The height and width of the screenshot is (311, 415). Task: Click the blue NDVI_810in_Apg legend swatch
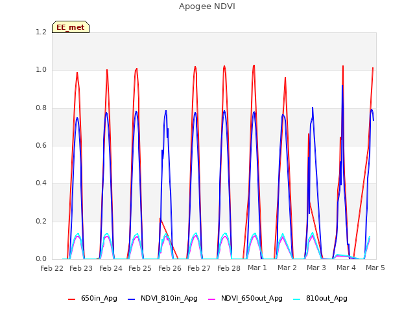click(x=131, y=299)
